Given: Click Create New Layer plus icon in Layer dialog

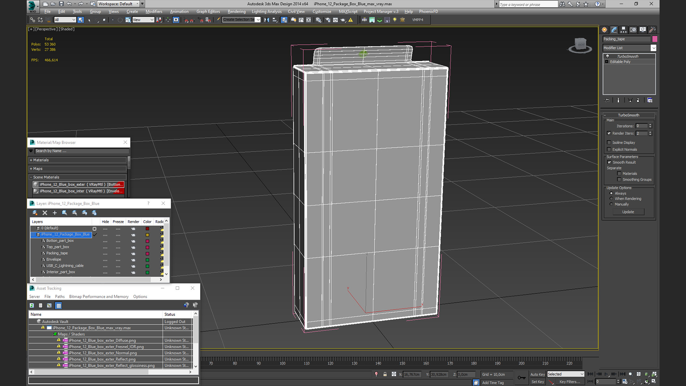Looking at the screenshot, I should [55, 213].
